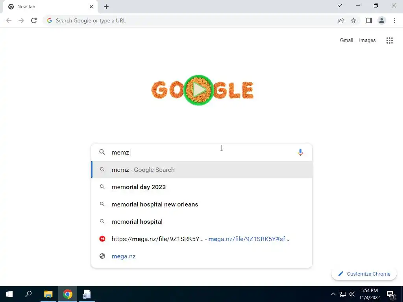
Task: Open the volume tray icon
Action: pos(352,294)
